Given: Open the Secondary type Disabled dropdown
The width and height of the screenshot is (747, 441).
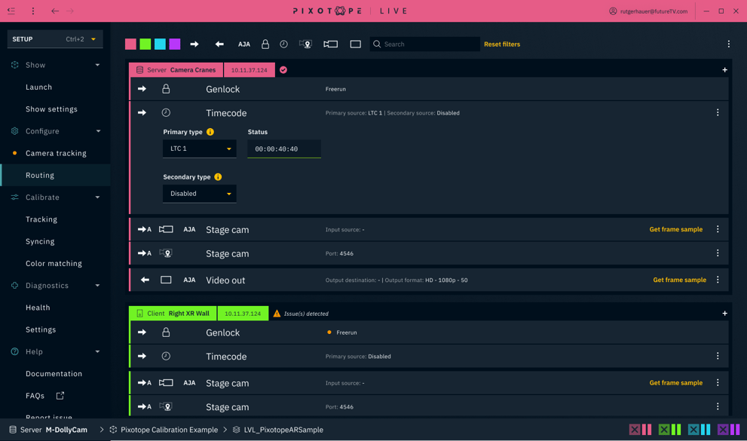Looking at the screenshot, I should click(x=200, y=194).
